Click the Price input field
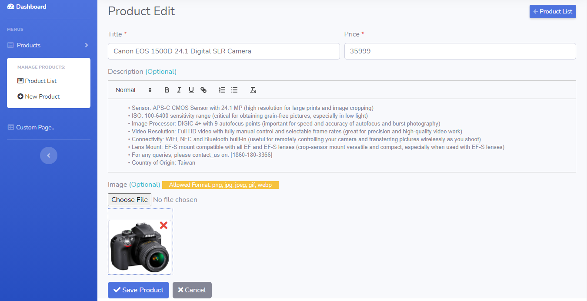This screenshot has width=587, height=301. (x=460, y=51)
